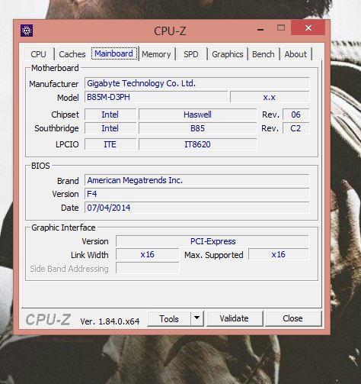This screenshot has width=361, height=384.
Task: Click the Tools button
Action: click(169, 318)
